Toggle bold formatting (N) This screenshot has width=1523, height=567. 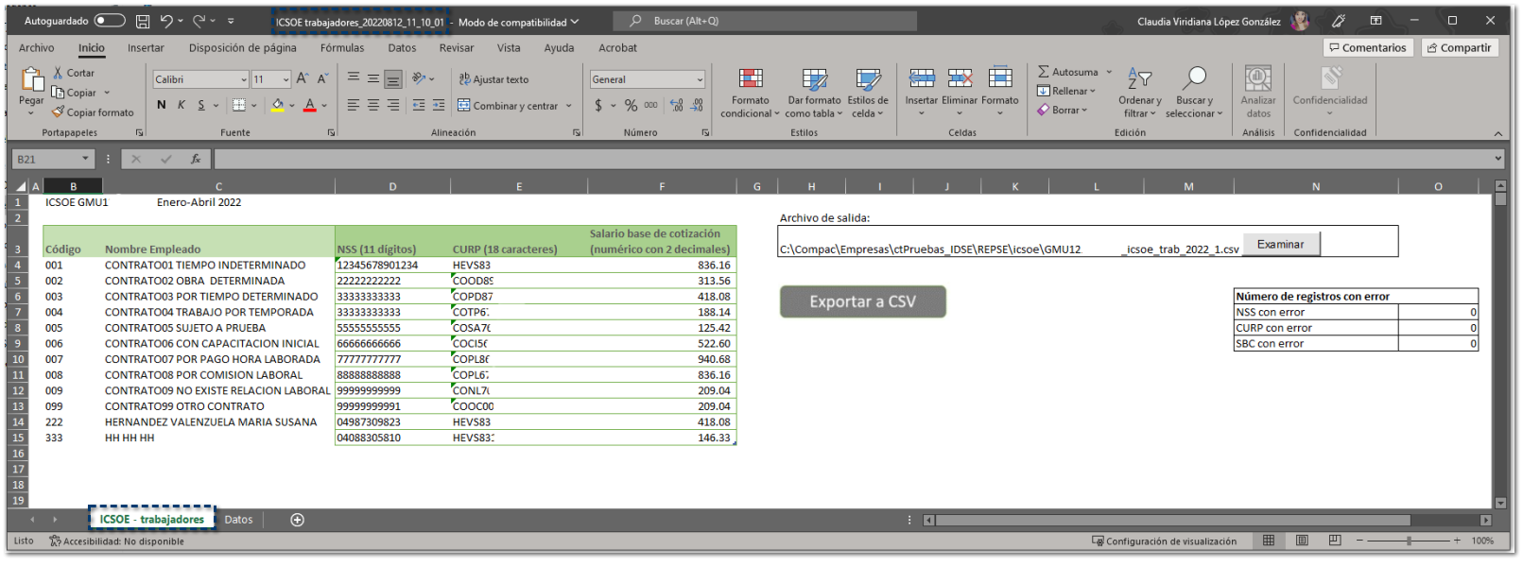(162, 105)
